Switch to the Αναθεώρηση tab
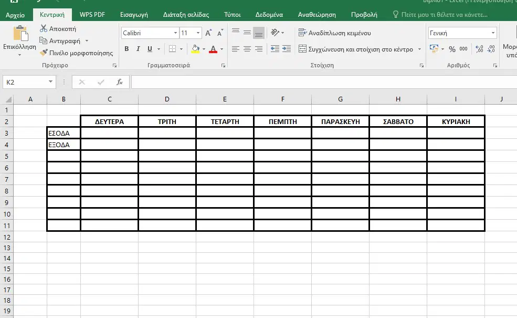Screen dimensions: 517x318 pos(317,15)
